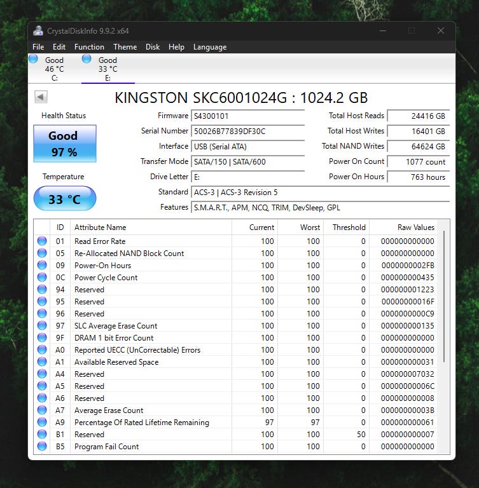
Task: Click the Attribute Name column header
Action: pyautogui.click(x=151, y=227)
